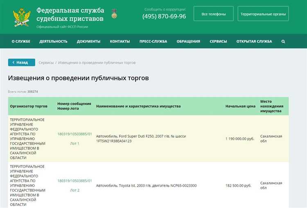This screenshot has height=208, width=307.
Task: Open the КОНТАКТЫ menu
Action: pyautogui.click(x=120, y=41)
